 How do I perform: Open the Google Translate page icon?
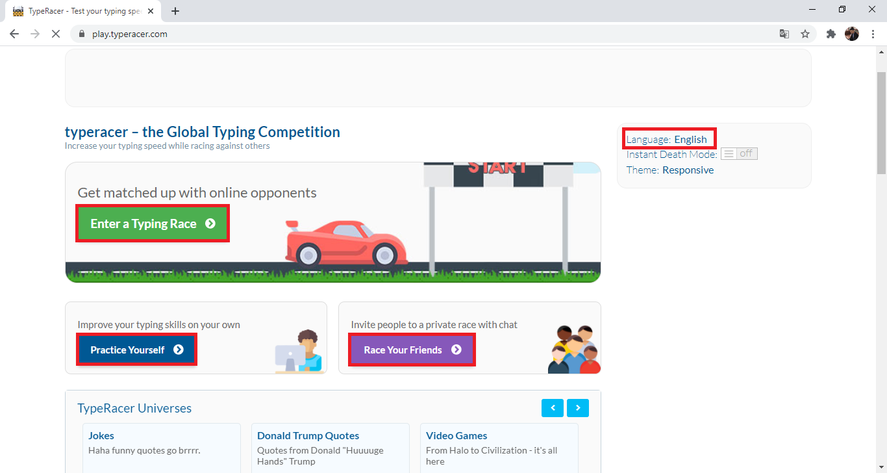(x=784, y=34)
